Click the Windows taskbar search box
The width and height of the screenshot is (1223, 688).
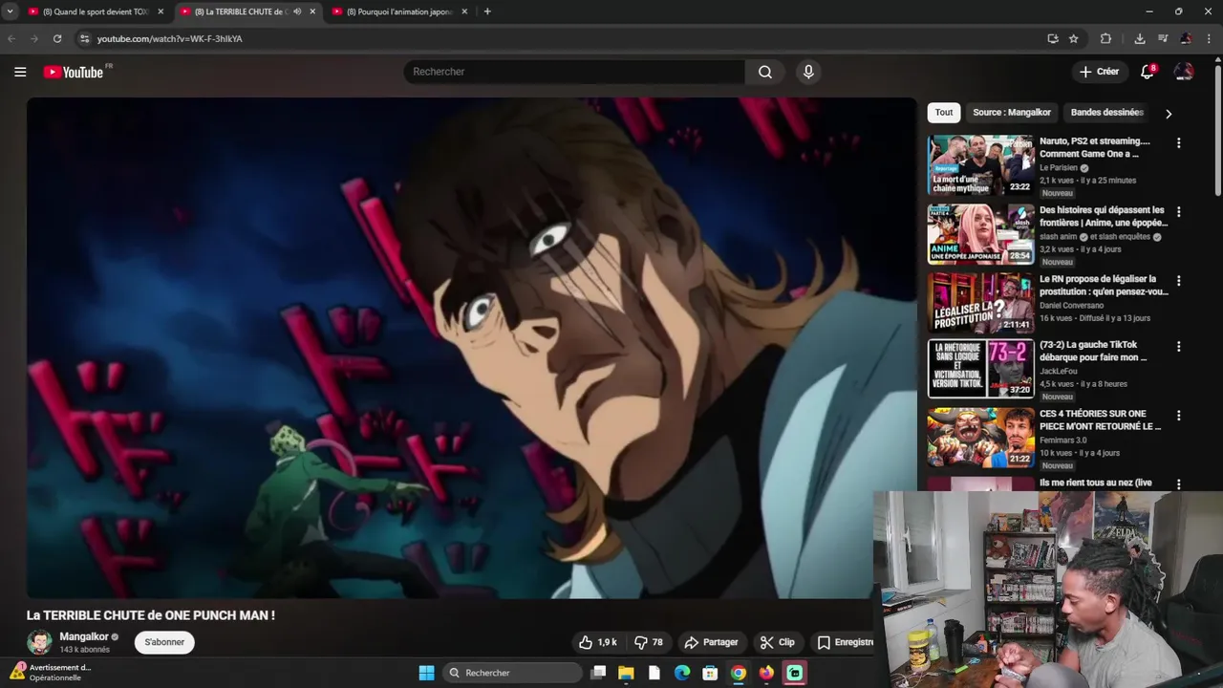click(513, 673)
